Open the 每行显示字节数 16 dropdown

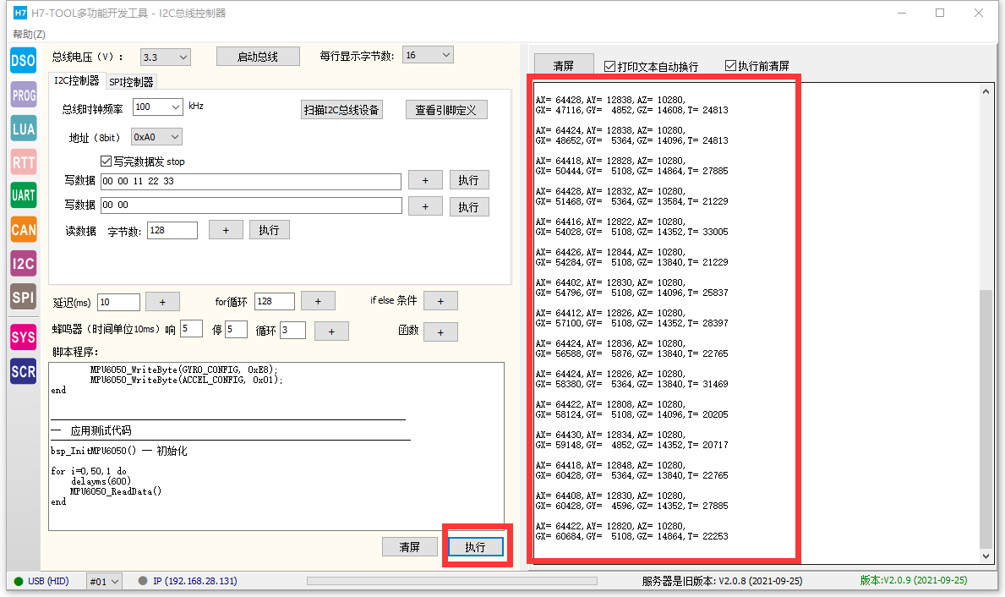(428, 55)
